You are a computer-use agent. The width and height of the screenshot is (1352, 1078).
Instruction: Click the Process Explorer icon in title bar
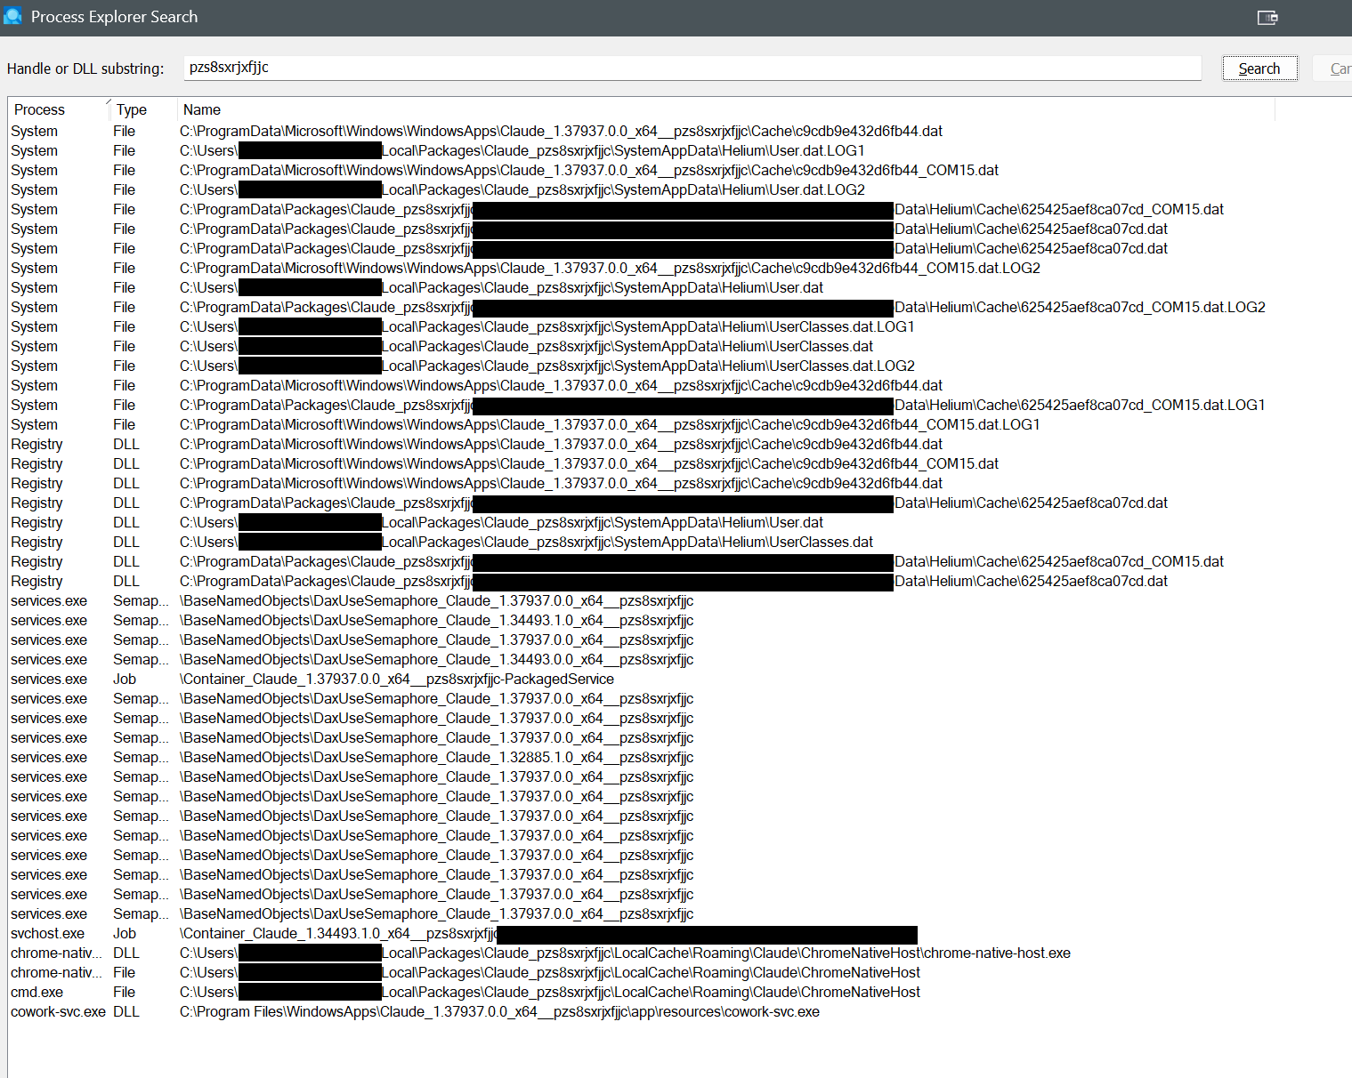pyautogui.click(x=12, y=16)
